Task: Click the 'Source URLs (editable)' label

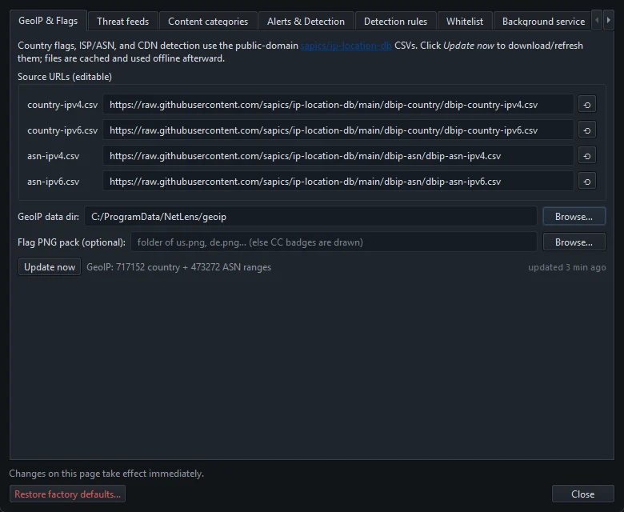Action: pos(65,76)
